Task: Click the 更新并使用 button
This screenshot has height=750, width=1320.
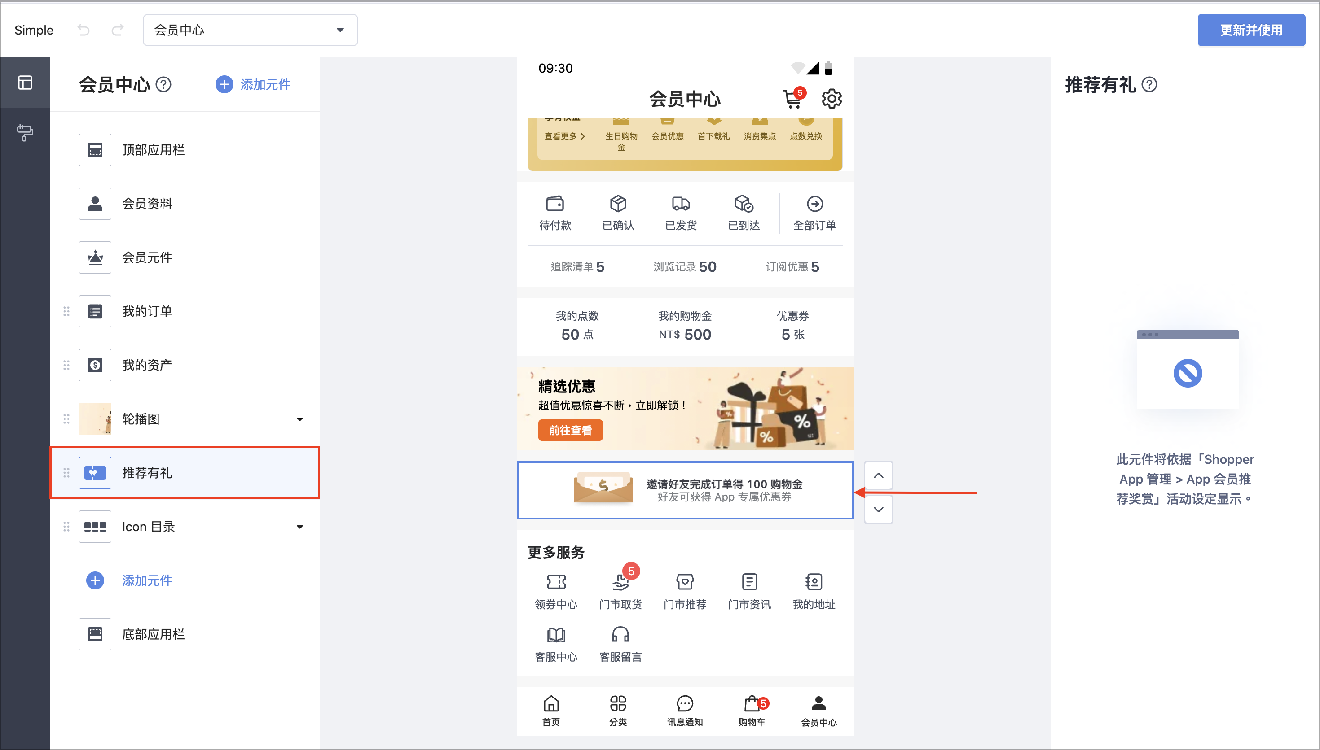Action: 1251,30
